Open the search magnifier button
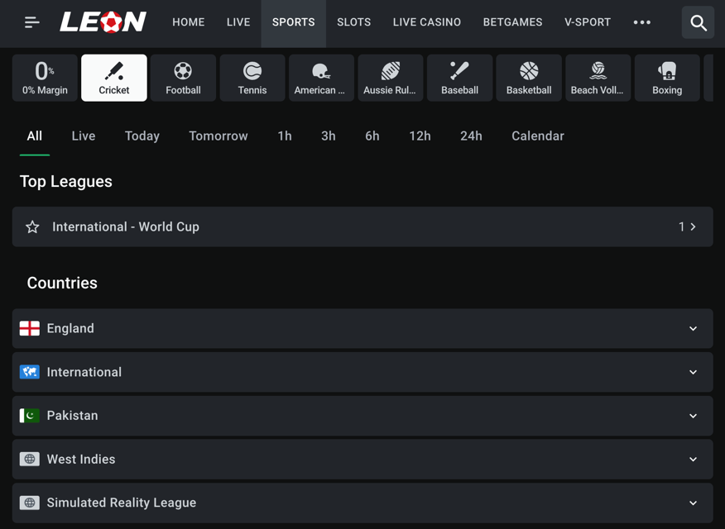The width and height of the screenshot is (725, 529). (x=698, y=22)
